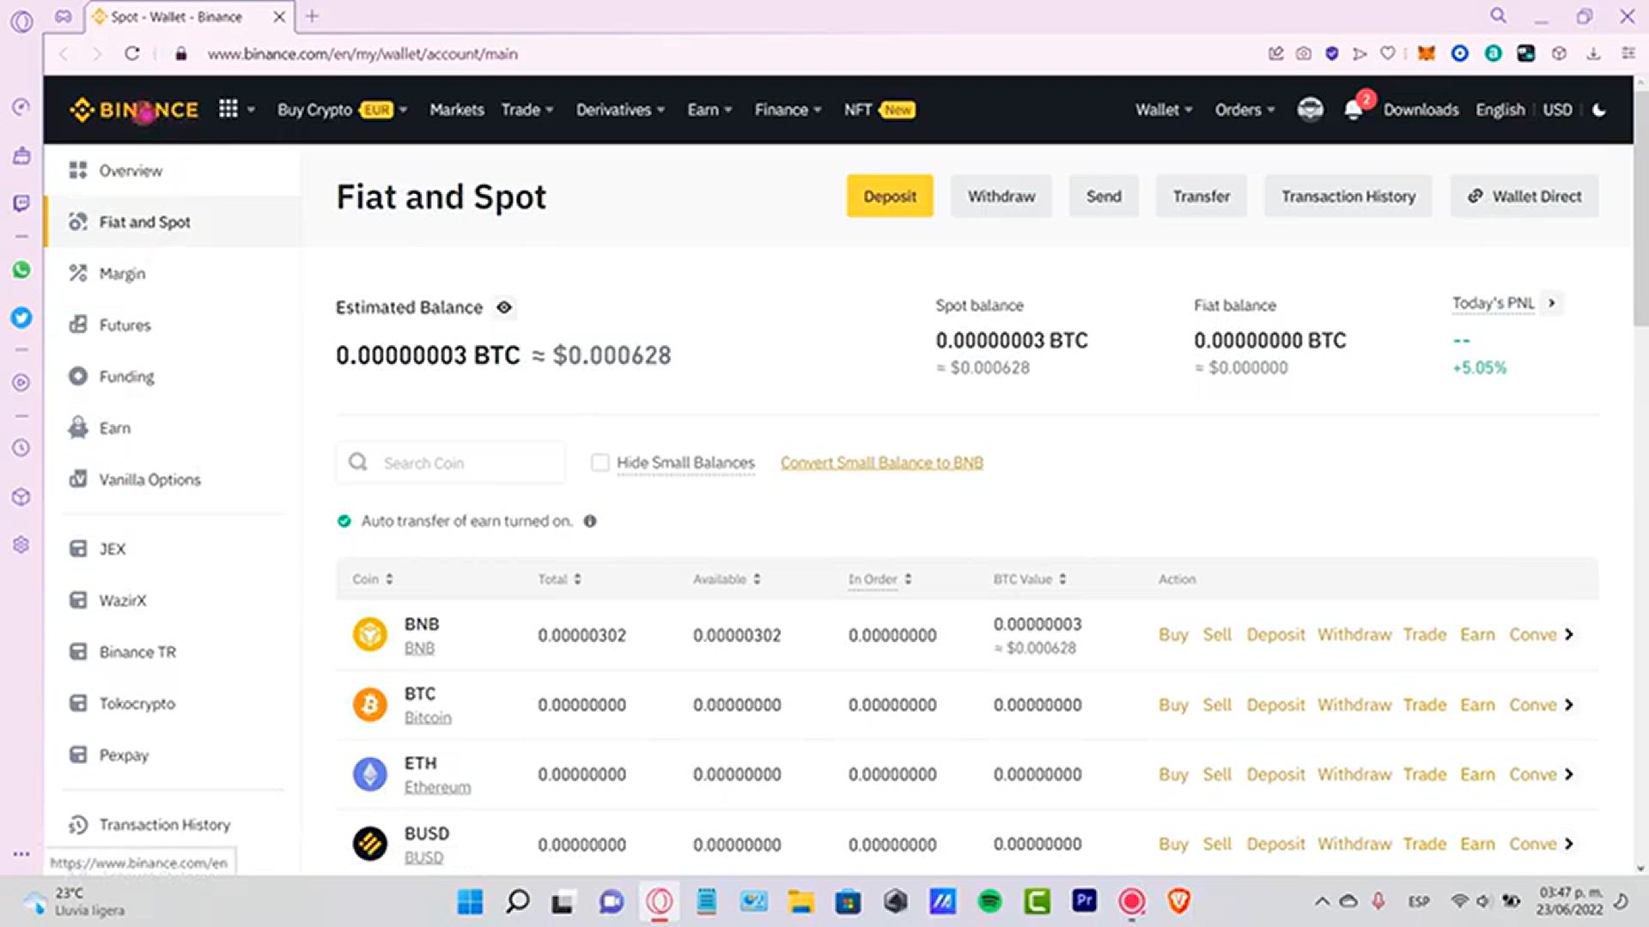Sort table by In Order column
Screen dimensions: 1649x927
[880, 579]
